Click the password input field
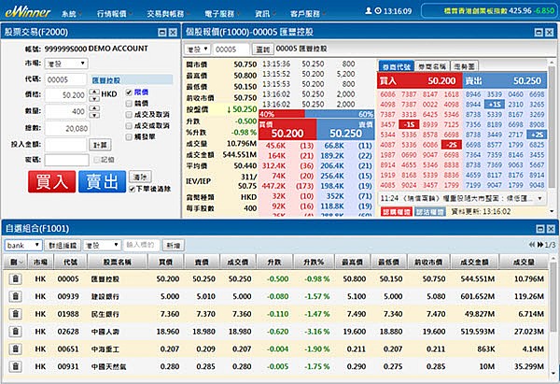560x384 pixels. tap(67, 160)
